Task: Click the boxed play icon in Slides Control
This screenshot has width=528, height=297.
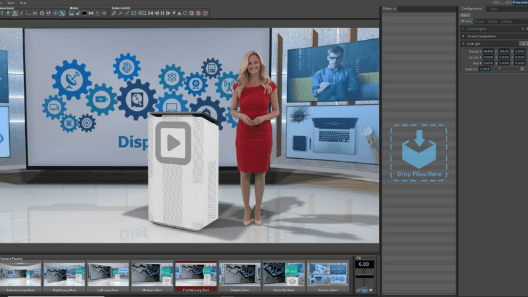Action: coord(191,13)
